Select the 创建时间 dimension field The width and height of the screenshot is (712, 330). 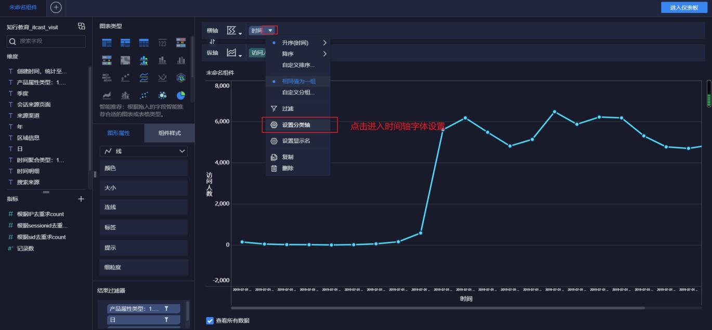(x=42, y=71)
